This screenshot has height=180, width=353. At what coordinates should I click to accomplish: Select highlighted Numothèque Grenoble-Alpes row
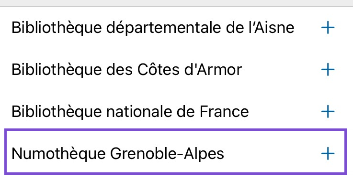[176, 151]
